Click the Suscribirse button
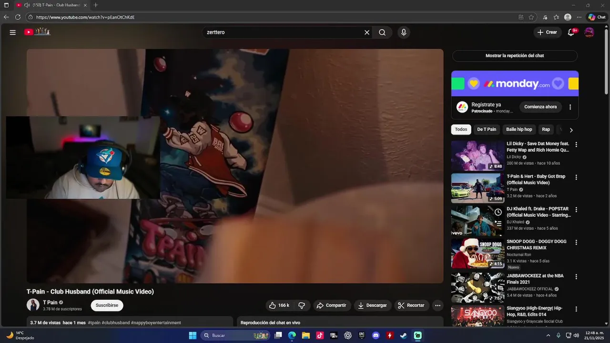The height and width of the screenshot is (343, 610). (107, 305)
